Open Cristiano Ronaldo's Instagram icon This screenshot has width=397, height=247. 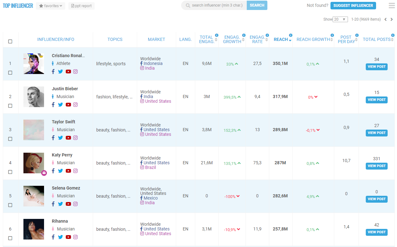[75, 72]
